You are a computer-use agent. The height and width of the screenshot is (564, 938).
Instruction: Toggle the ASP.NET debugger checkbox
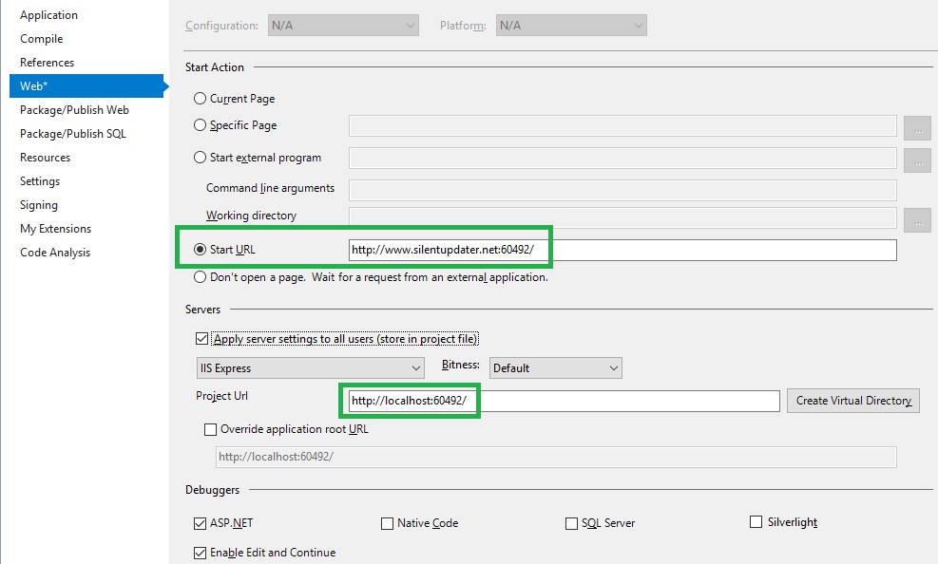tap(200, 524)
